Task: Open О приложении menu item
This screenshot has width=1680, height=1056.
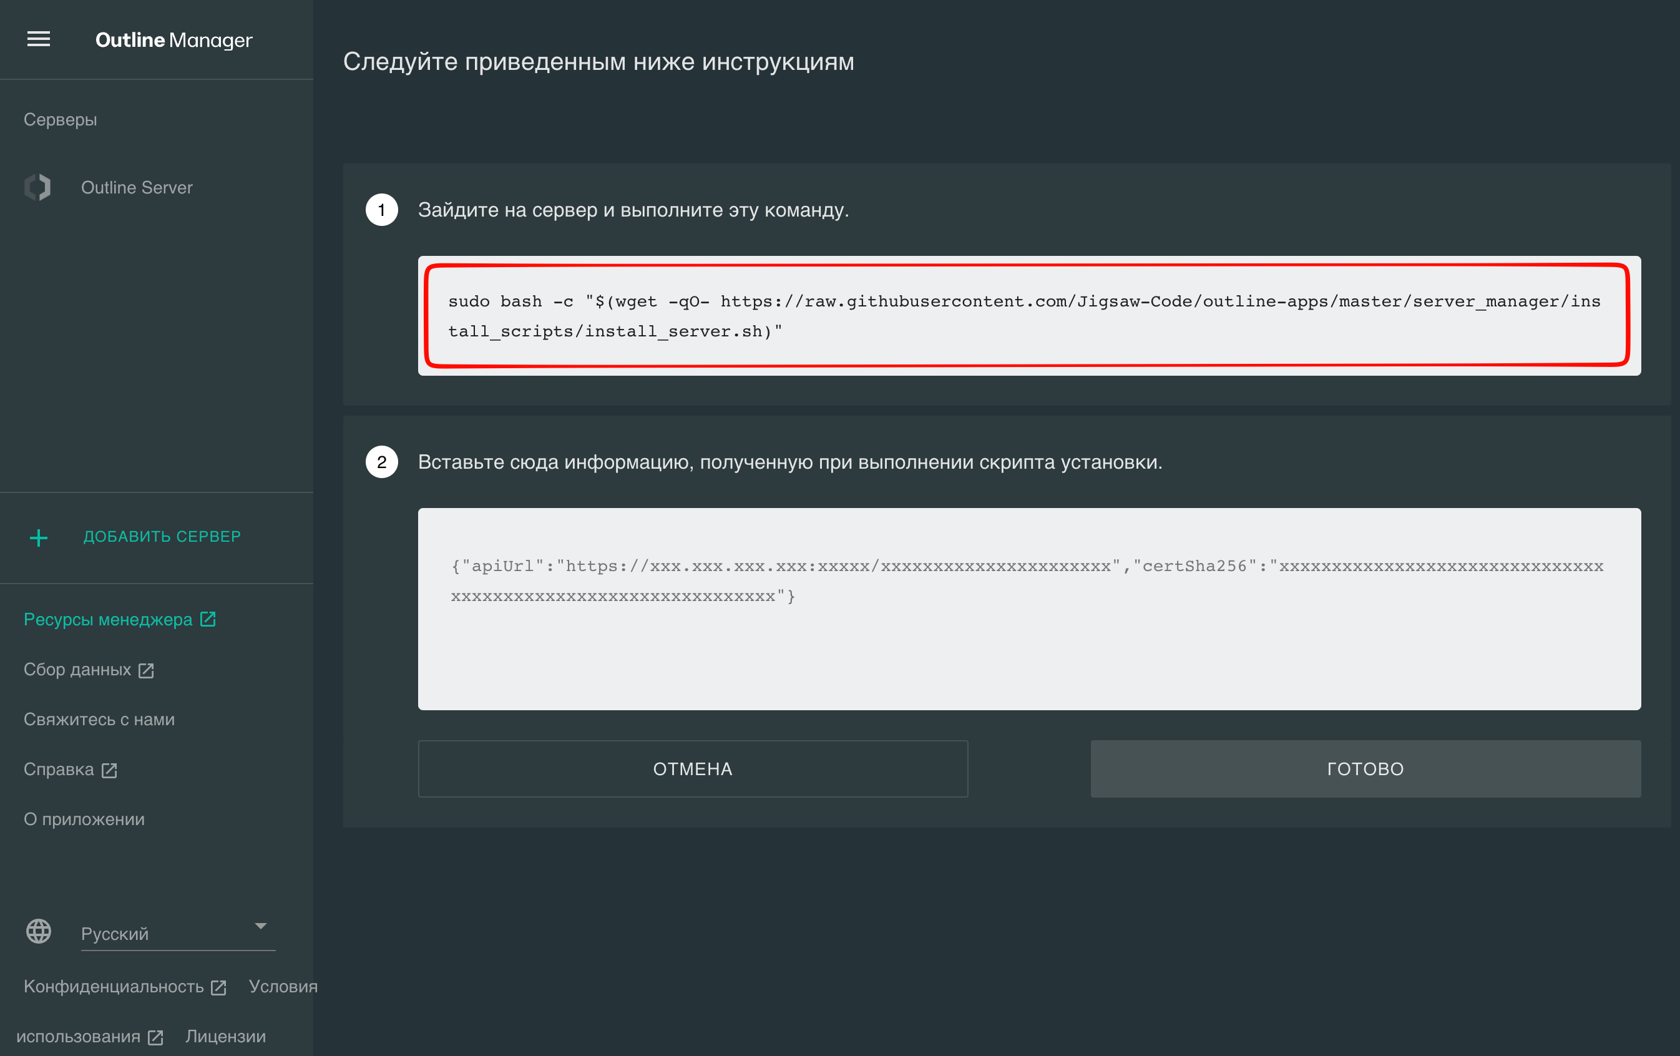Action: (84, 819)
